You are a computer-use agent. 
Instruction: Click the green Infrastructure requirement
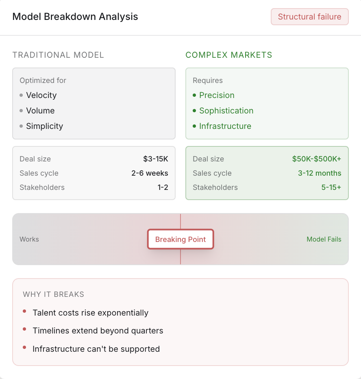point(225,126)
